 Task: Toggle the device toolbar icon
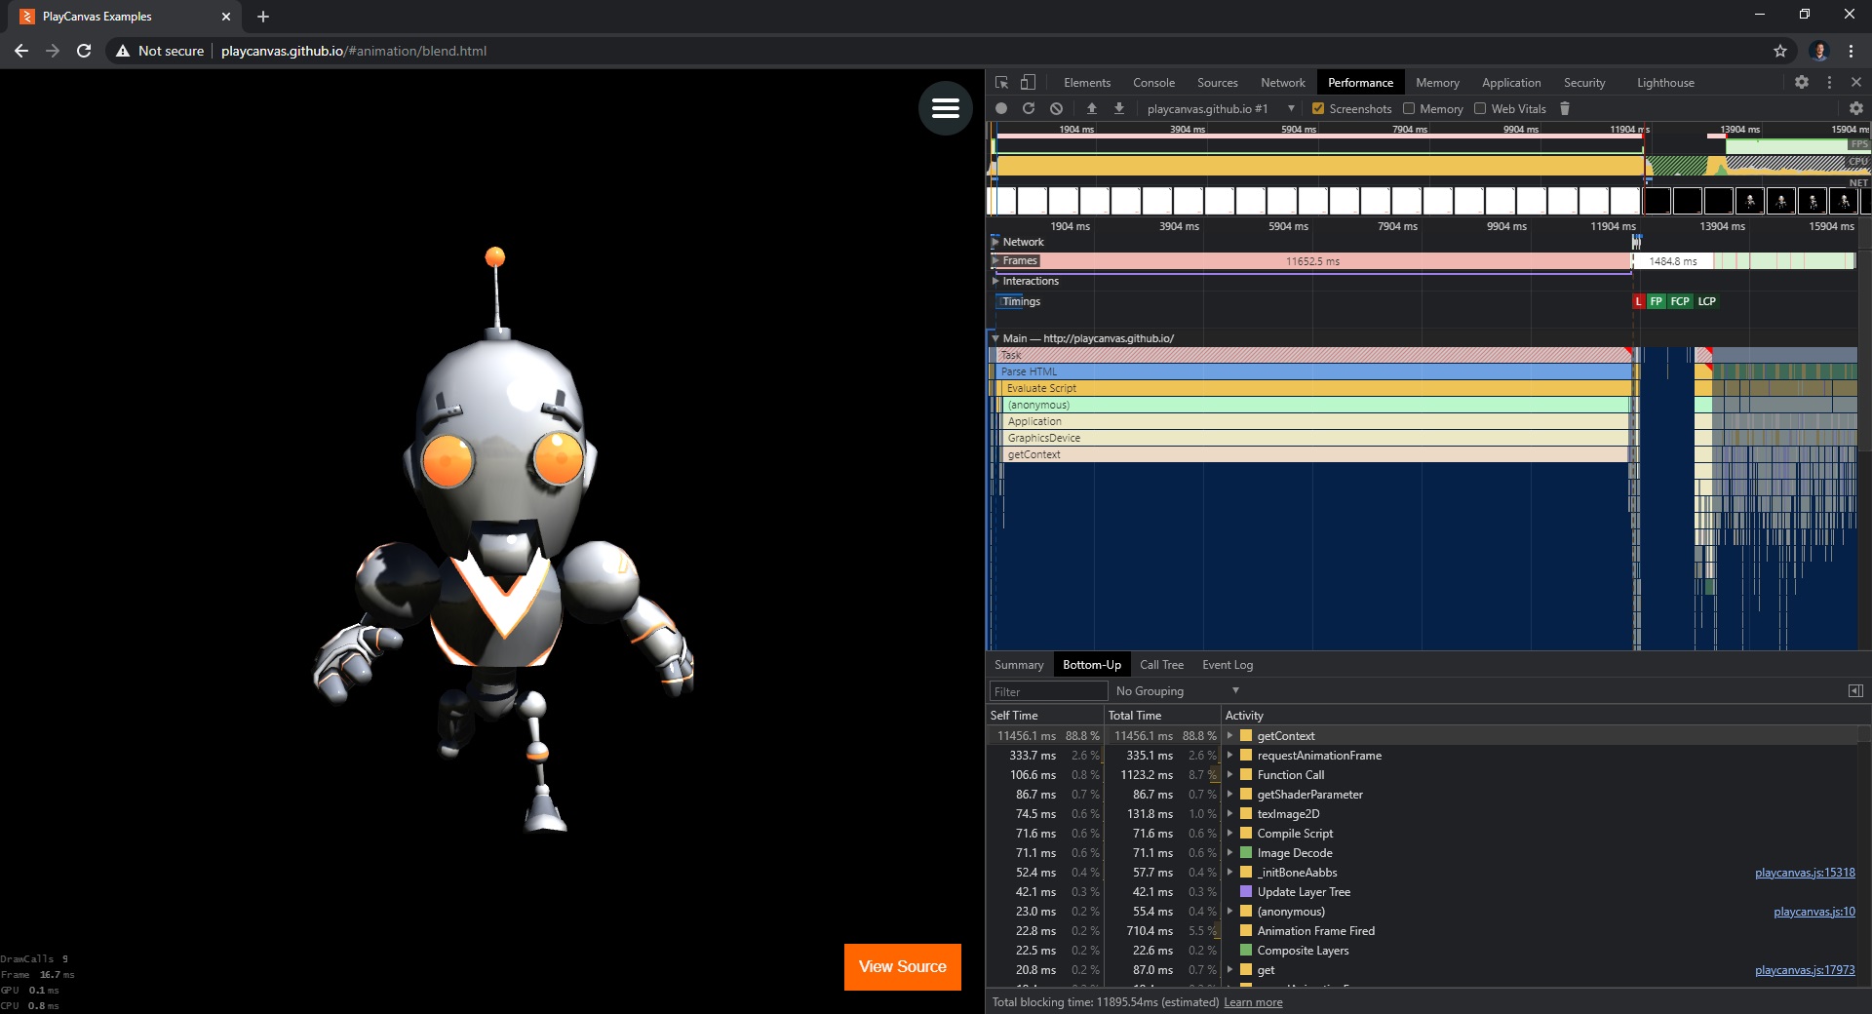tap(1028, 83)
